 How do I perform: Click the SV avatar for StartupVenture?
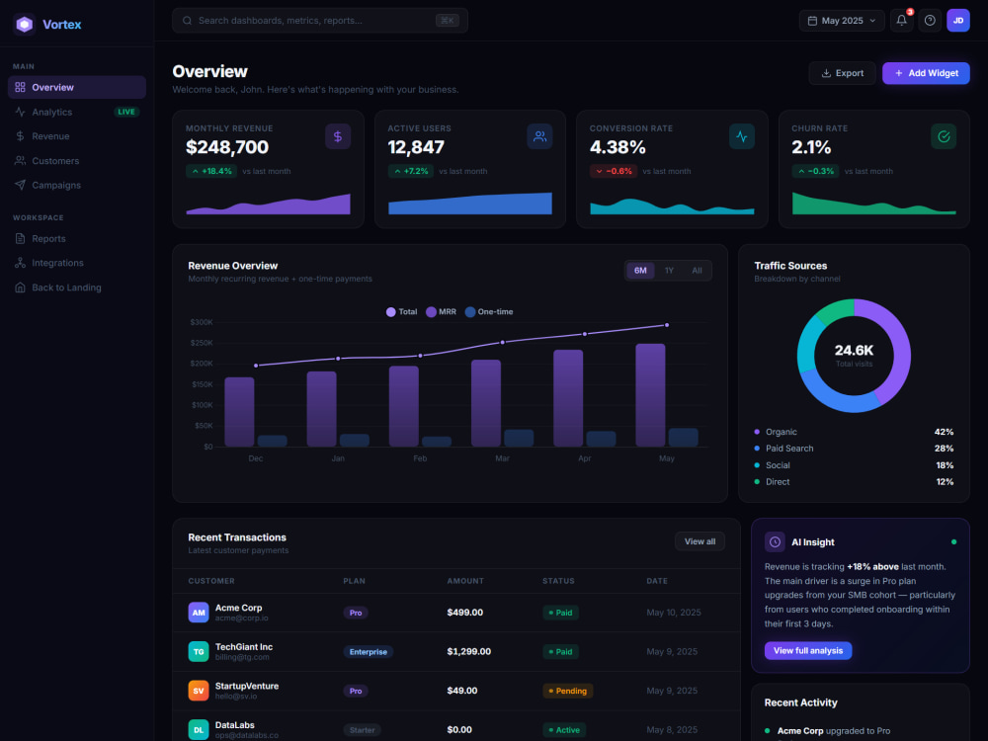pyautogui.click(x=199, y=691)
